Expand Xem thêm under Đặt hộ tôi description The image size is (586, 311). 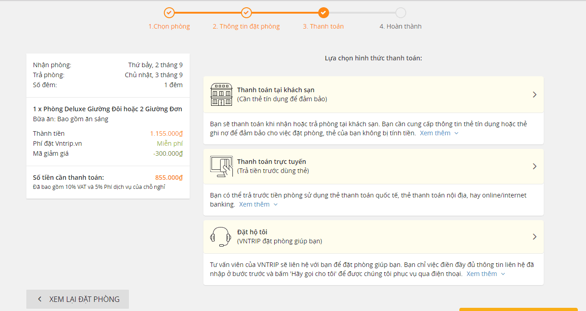point(486,274)
